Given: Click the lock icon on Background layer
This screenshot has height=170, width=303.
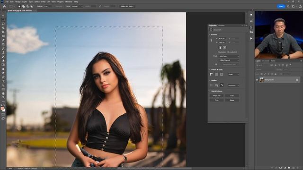Looking at the screenshot, I should coord(297,80).
